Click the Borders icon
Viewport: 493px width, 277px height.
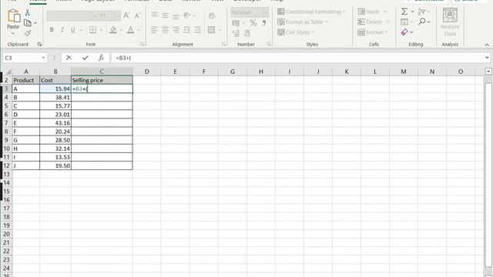92,30
